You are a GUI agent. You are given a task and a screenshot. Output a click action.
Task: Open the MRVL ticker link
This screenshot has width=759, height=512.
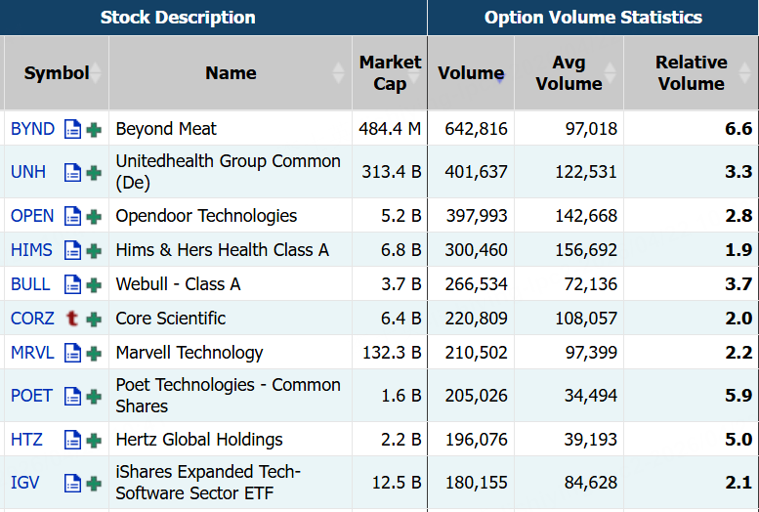click(32, 353)
